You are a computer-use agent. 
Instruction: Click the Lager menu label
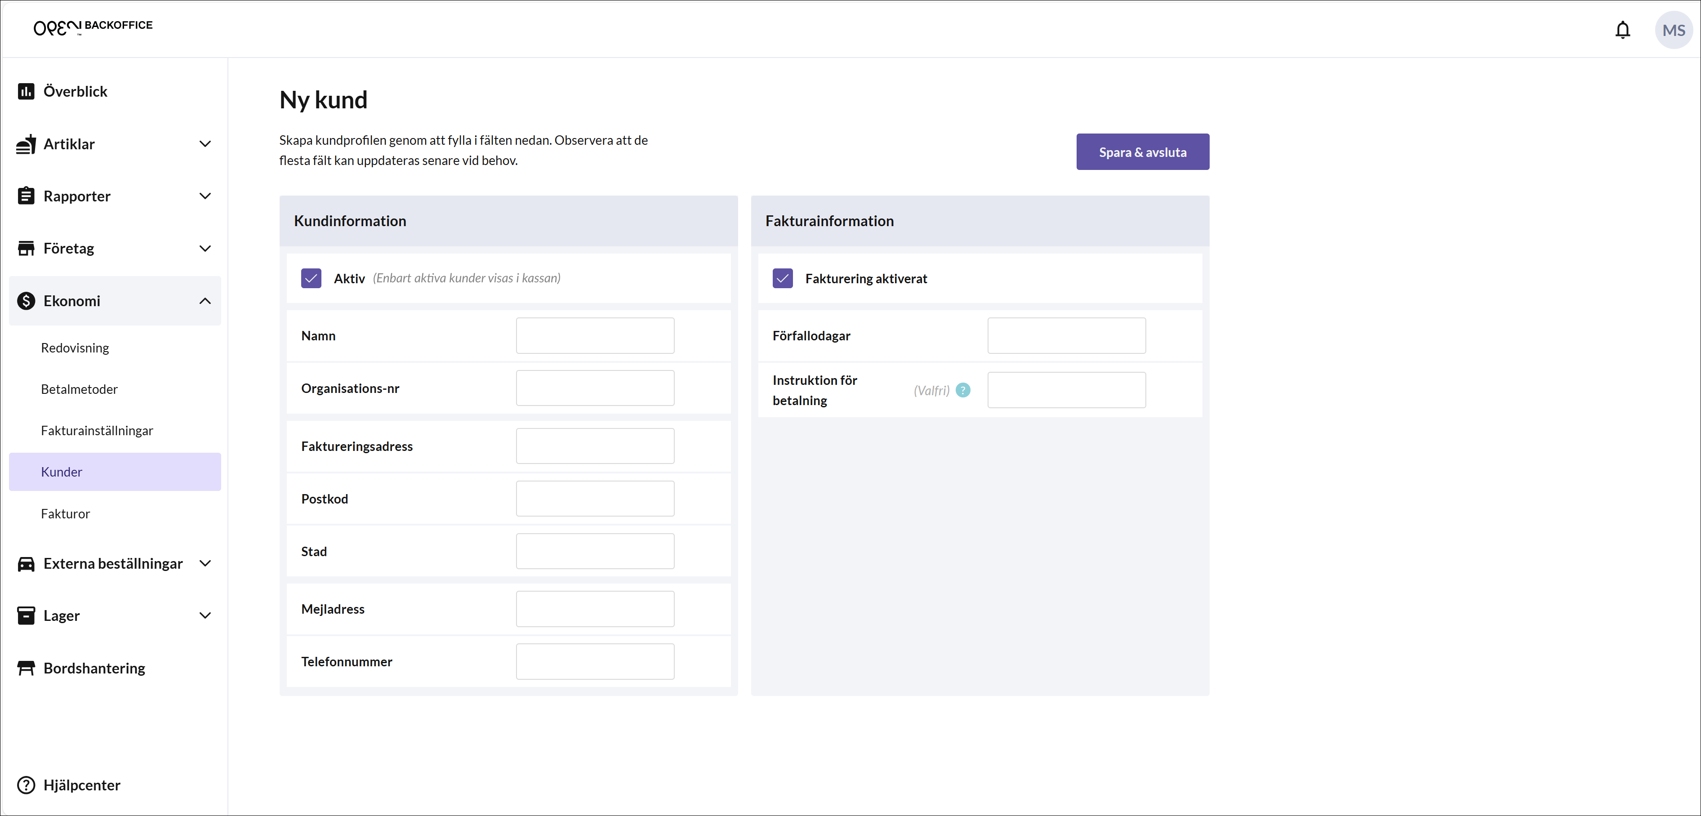62,616
